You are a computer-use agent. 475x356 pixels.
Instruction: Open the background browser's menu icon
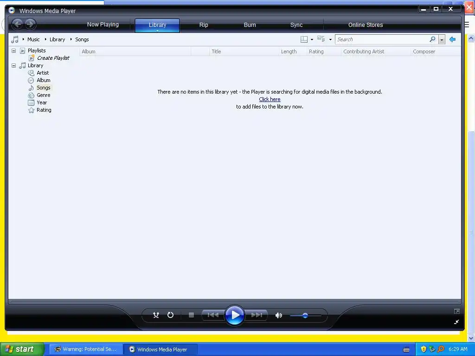pos(467,25)
